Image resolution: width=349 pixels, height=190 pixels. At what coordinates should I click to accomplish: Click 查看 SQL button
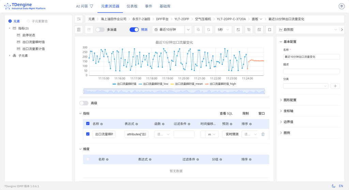[x=226, y=114]
